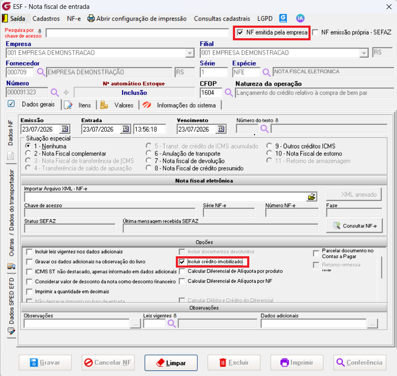Click the Fornecedor search magnifier icon
Screen dimensions: 397x376
(x=41, y=72)
